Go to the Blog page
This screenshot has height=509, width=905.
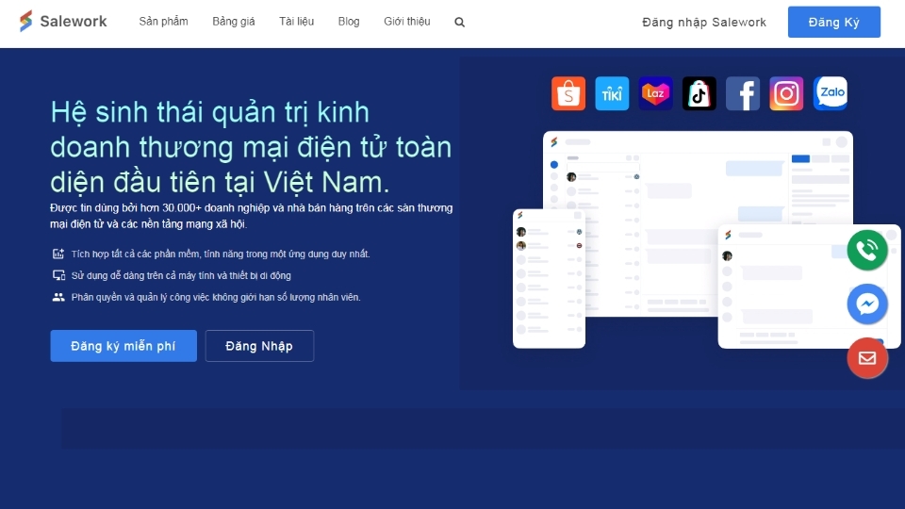click(x=349, y=22)
